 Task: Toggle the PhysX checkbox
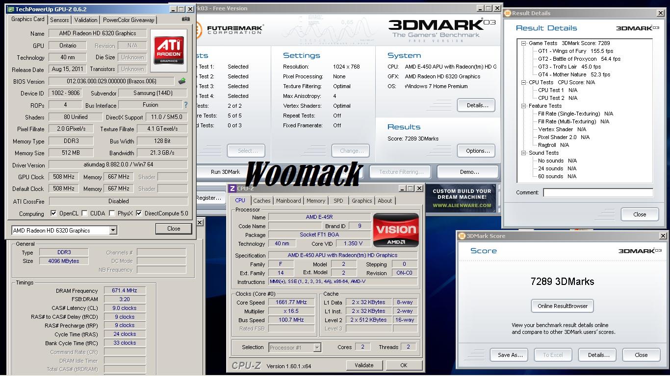pyautogui.click(x=112, y=213)
